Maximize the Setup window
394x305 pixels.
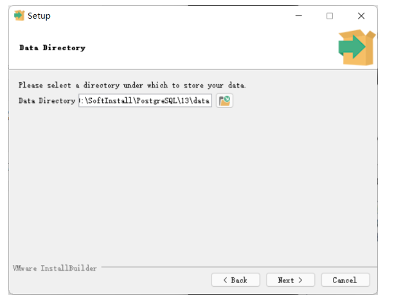(330, 16)
